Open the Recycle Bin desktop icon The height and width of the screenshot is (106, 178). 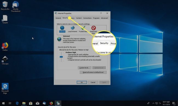click(x=5, y=6)
